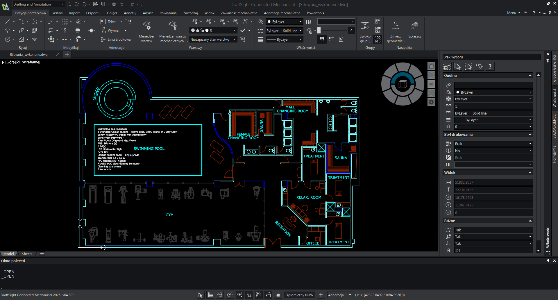Open the Wstaw ribbon tab
This screenshot has width=558, height=300.
pos(57,13)
